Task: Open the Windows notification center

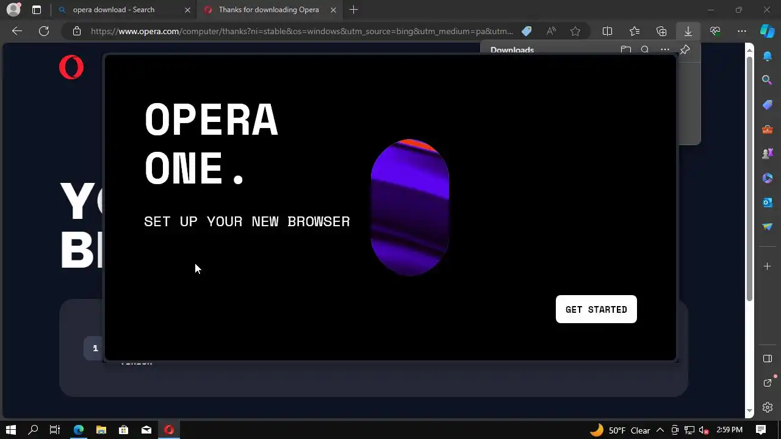Action: click(761, 430)
